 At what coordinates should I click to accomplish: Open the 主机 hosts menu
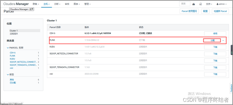[46, 4]
